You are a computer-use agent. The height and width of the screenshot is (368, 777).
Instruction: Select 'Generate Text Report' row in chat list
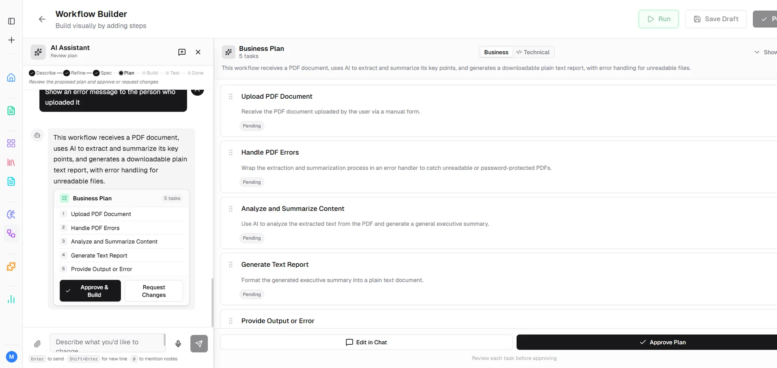click(x=121, y=256)
